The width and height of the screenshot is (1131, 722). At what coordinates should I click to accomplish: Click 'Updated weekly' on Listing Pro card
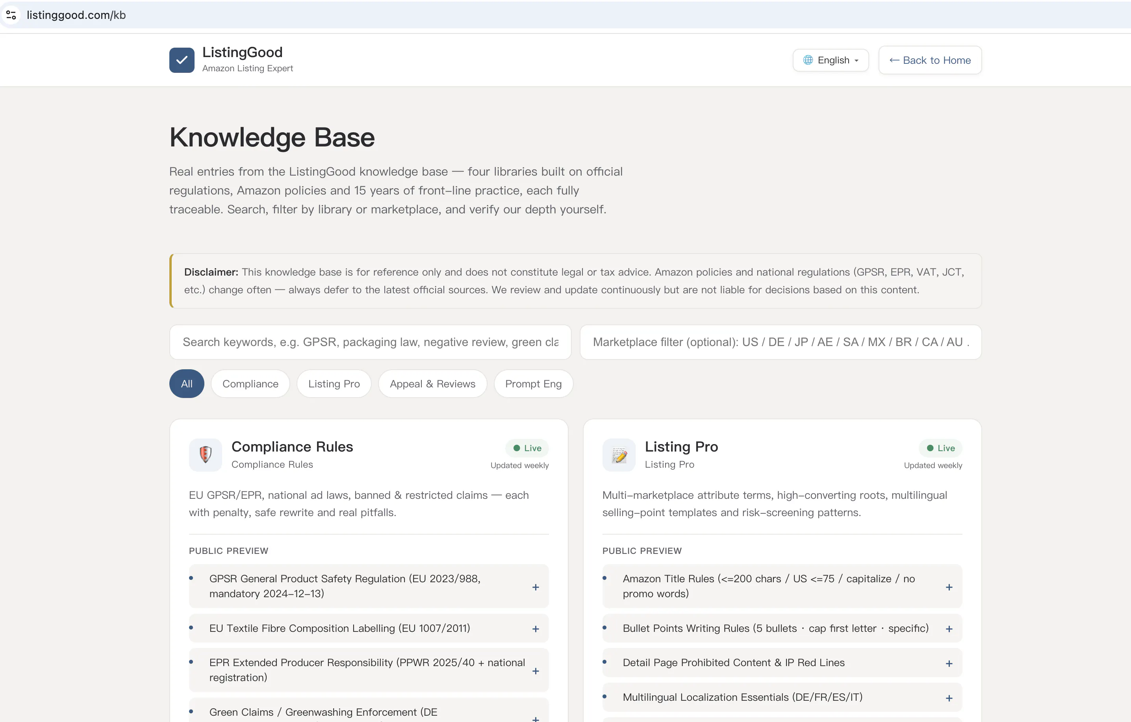click(x=933, y=466)
